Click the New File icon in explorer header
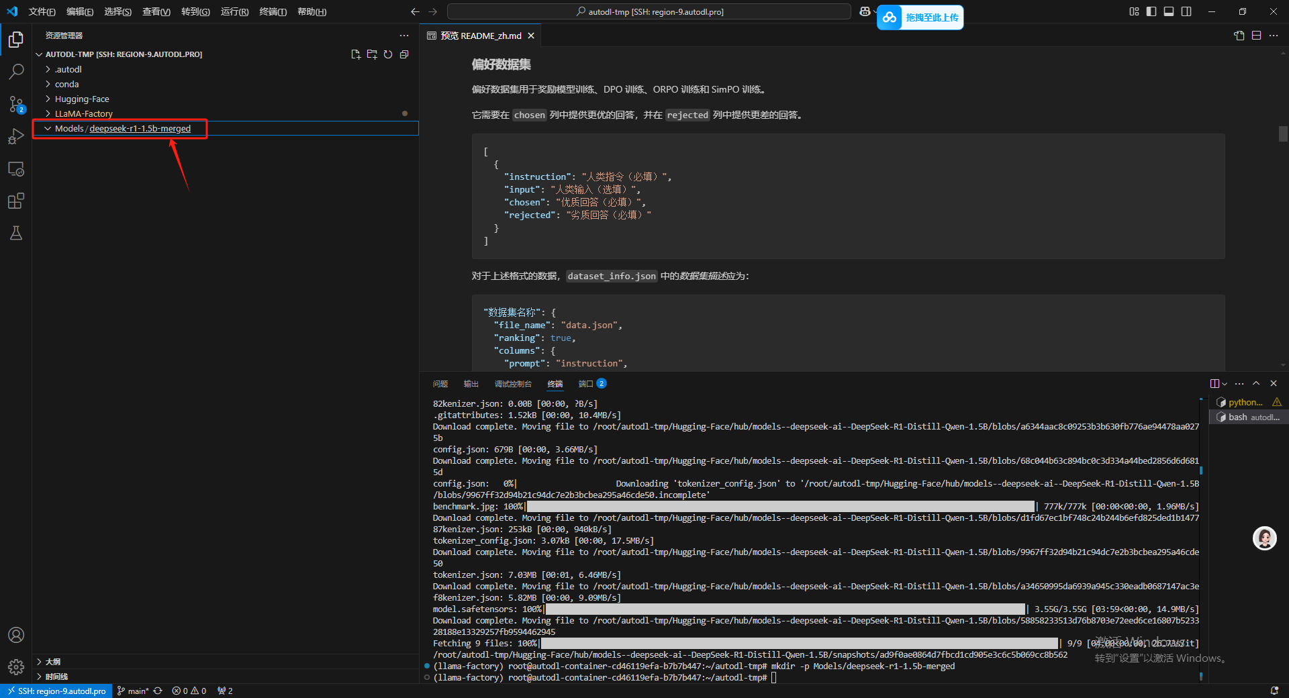 (x=356, y=54)
